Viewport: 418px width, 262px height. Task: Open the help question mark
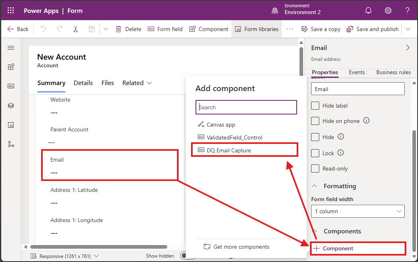coord(408,10)
